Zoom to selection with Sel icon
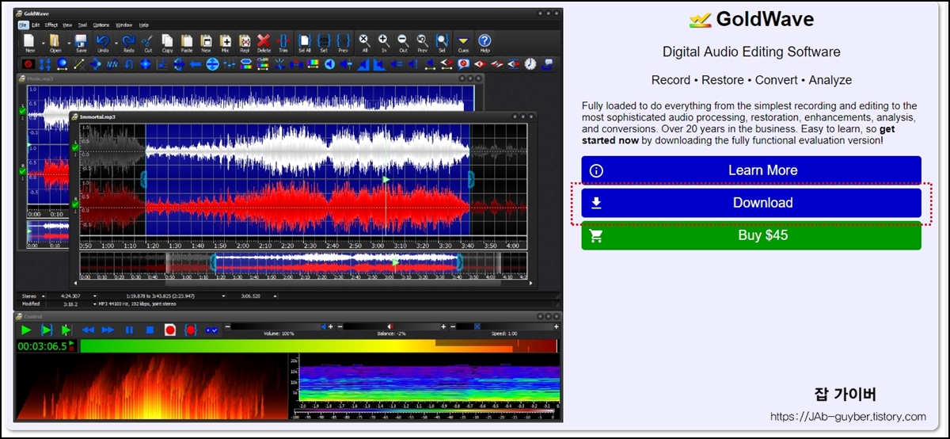 point(442,41)
